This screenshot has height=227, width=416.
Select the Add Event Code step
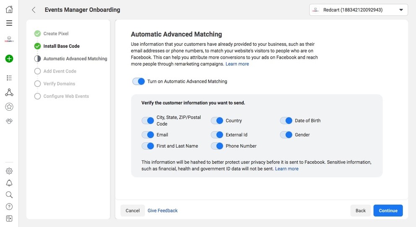coord(60,71)
